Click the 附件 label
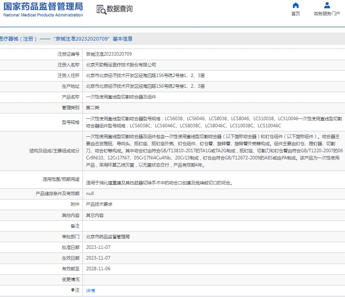 [x=75, y=204]
